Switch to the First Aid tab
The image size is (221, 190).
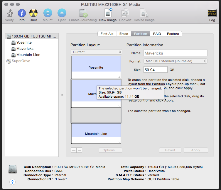pos(107,34)
